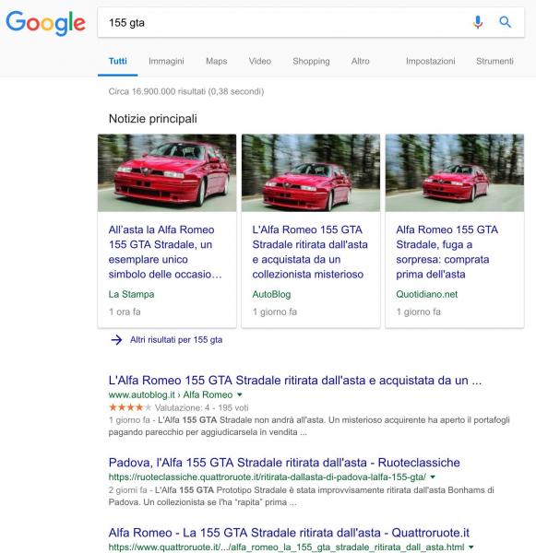Open Quattroruote.it result title link
This screenshot has width=536, height=553.
(289, 533)
